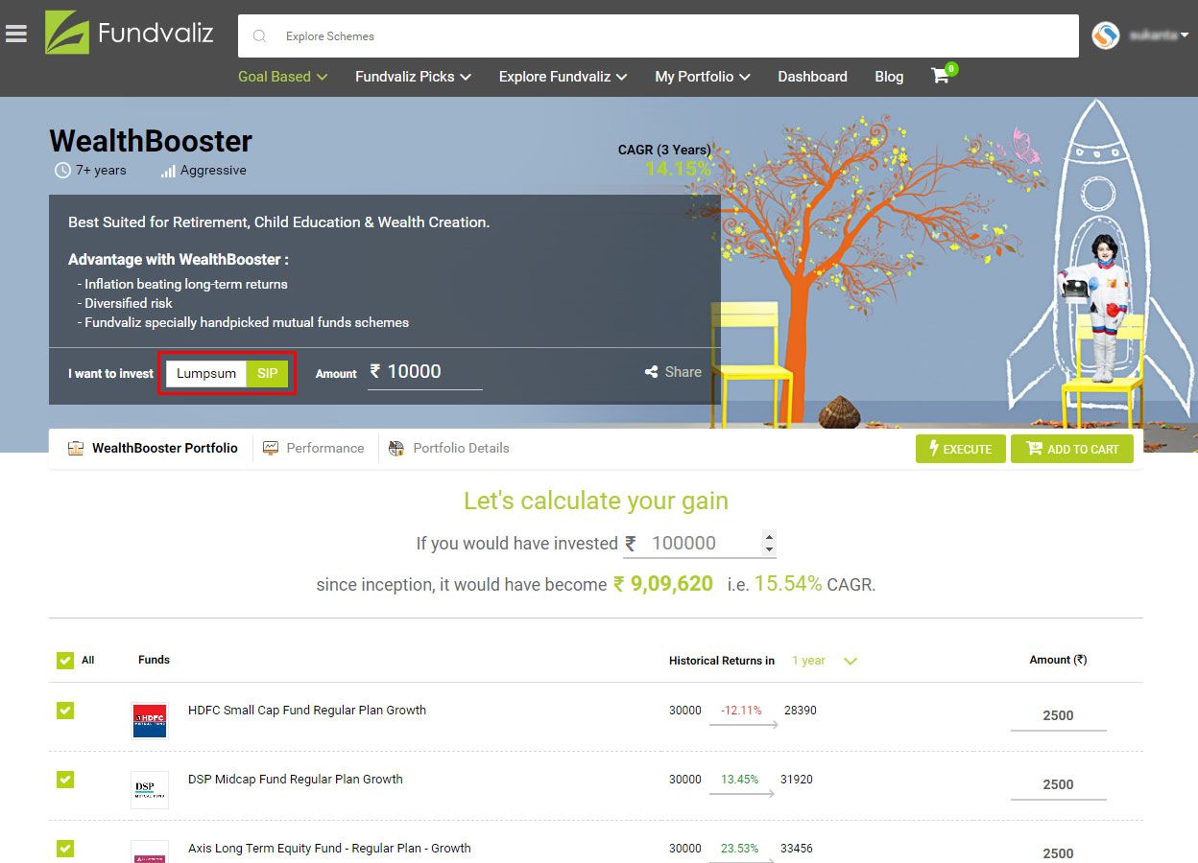Open the user account dropdown arrow
The width and height of the screenshot is (1198, 863).
pos(1185,35)
